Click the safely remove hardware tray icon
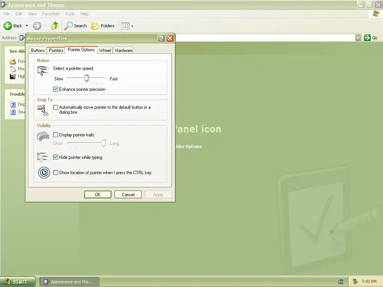The width and height of the screenshot is (383, 287). [355, 281]
